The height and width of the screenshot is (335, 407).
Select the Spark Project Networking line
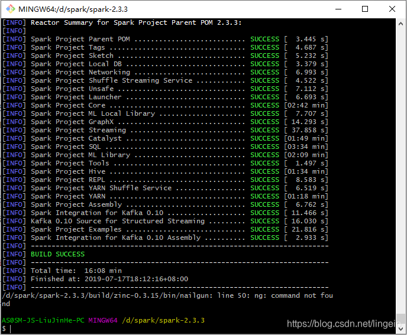[x=166, y=72]
